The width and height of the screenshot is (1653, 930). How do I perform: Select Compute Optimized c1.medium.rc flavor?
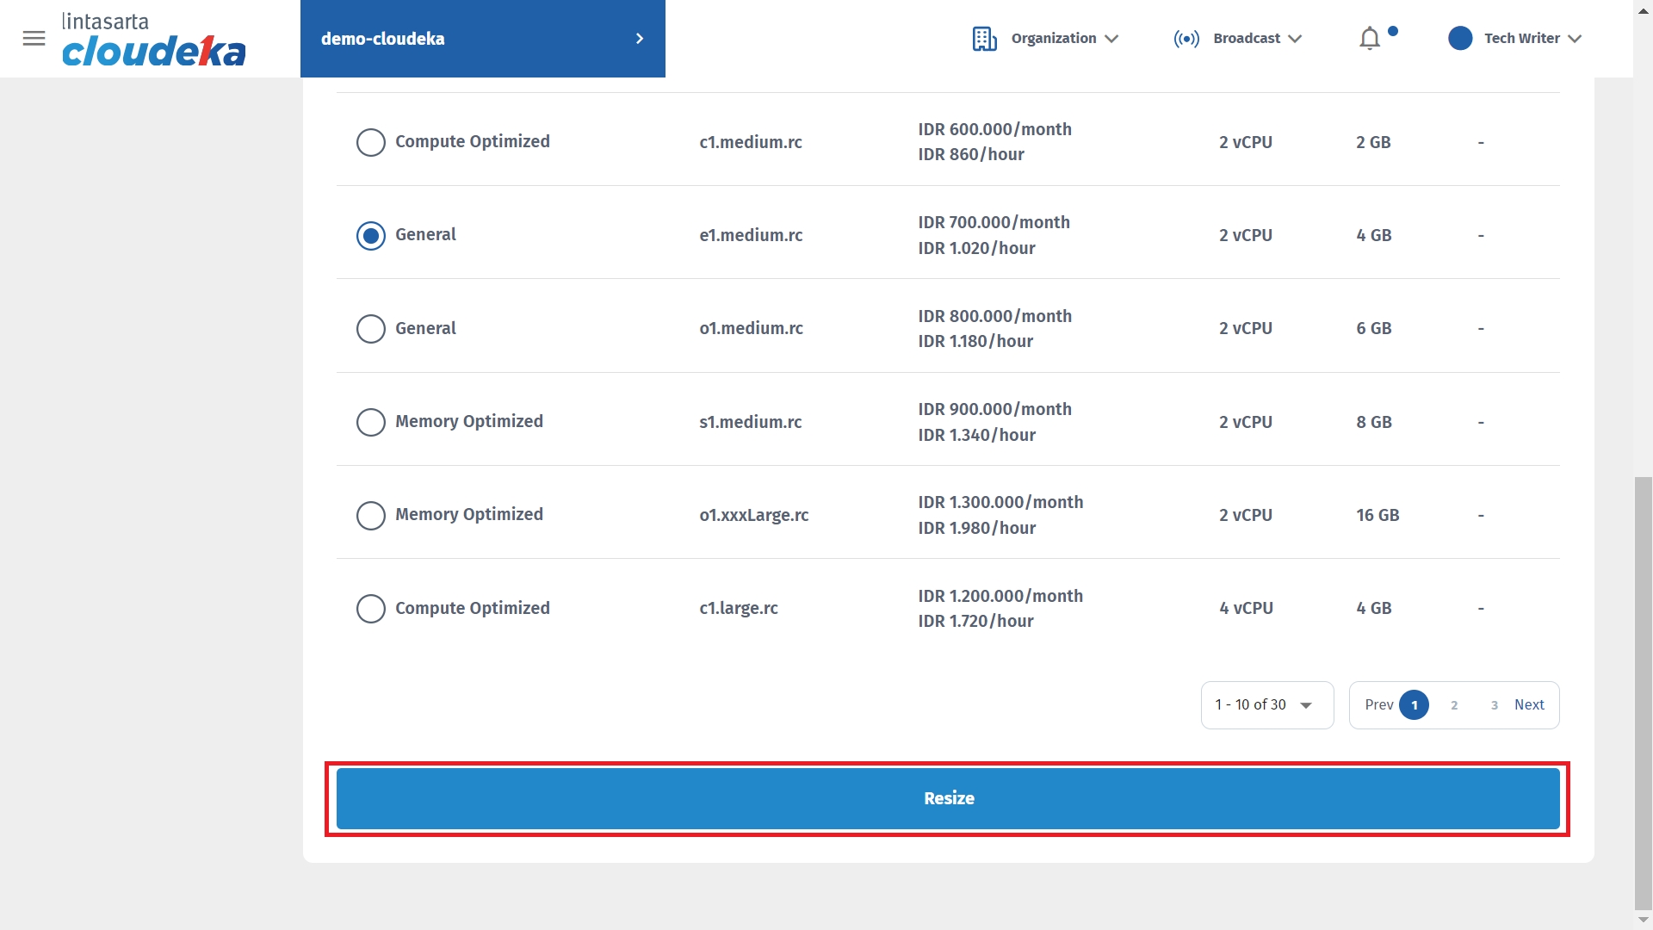[371, 142]
